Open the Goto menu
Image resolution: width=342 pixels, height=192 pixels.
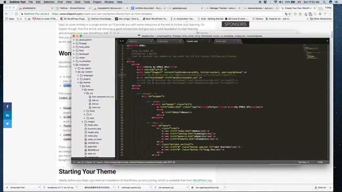pos(77,2)
